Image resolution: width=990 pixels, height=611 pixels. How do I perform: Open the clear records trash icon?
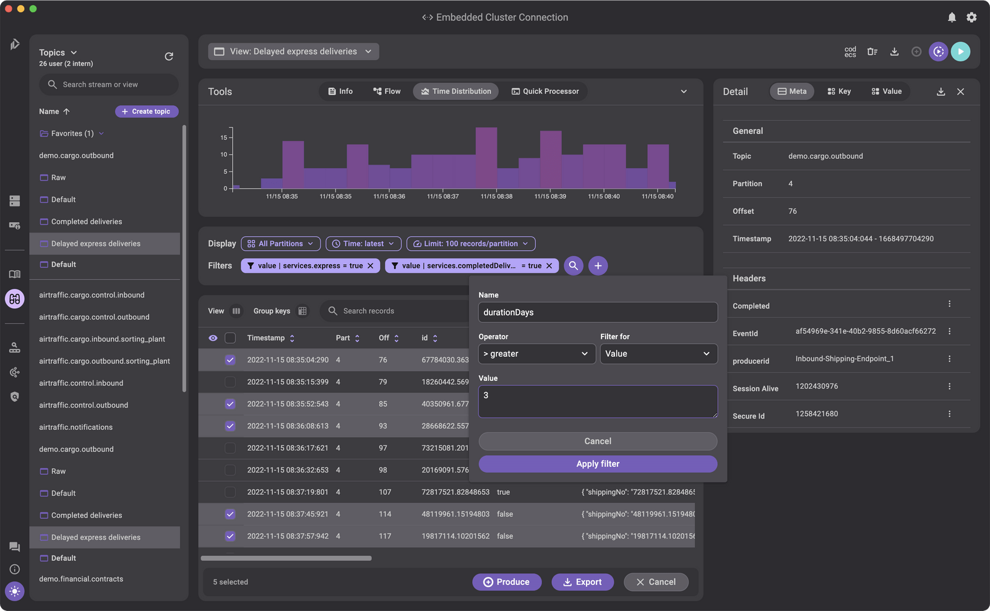[872, 51]
